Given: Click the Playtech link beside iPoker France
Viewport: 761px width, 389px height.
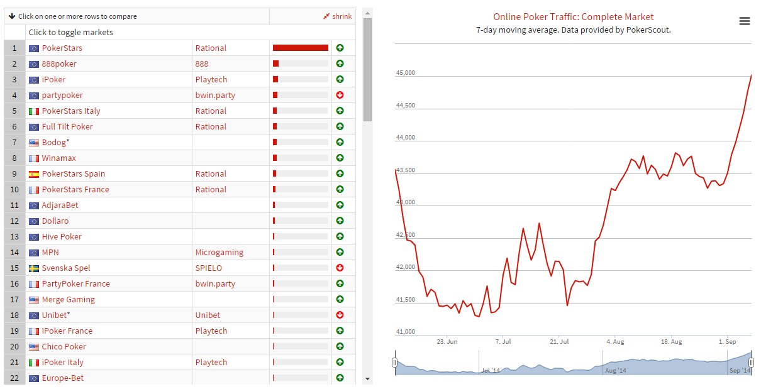Looking at the screenshot, I should (x=211, y=331).
